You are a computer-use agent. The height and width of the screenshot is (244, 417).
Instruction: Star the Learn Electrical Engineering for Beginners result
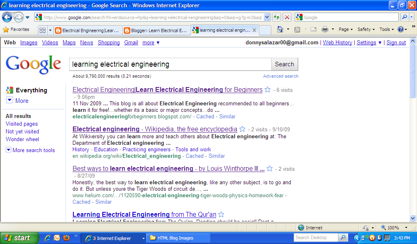pyautogui.click(x=268, y=90)
